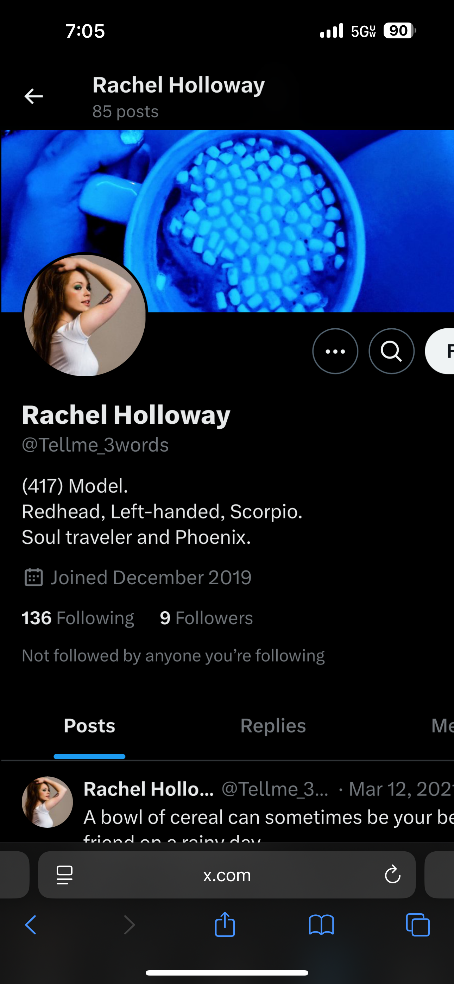Tap the partially visible Follow button
This screenshot has height=984, width=454.
point(440,351)
